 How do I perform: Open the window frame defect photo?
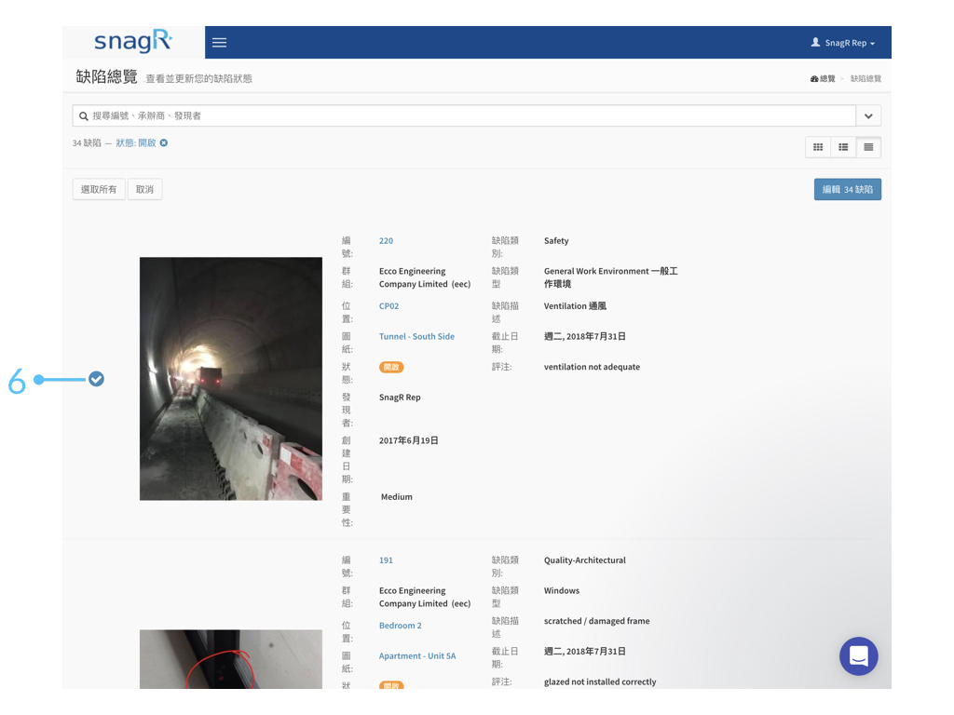[x=231, y=659]
